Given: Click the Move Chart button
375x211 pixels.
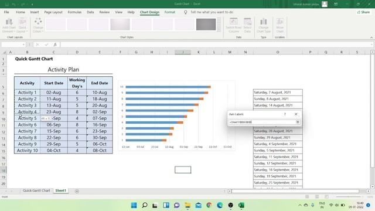Looking at the screenshot, I should pos(279,25).
